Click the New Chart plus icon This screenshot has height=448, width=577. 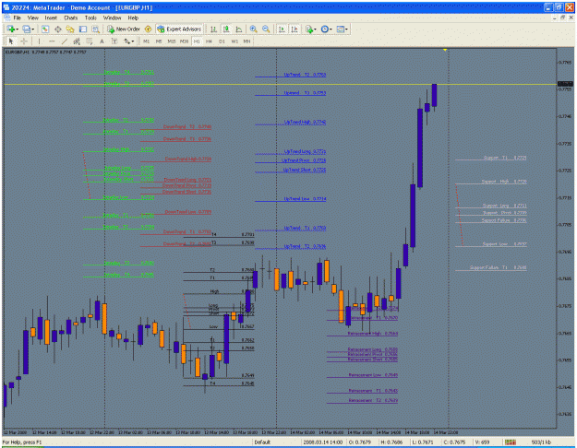(x=10, y=29)
